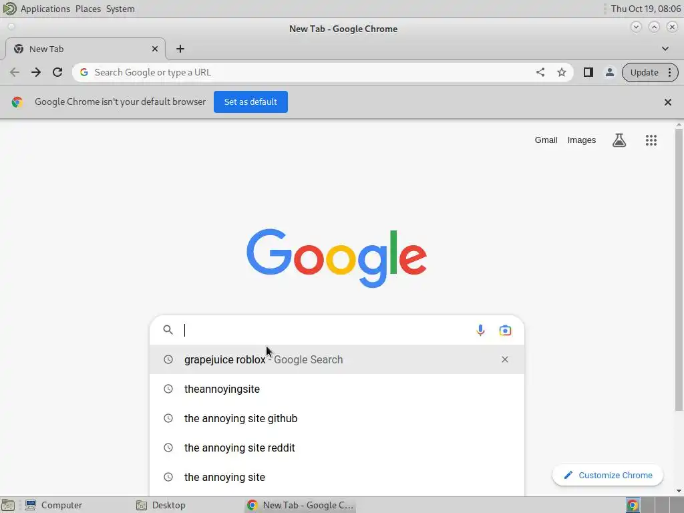Click the Chrome icon in the system tray

632,505
